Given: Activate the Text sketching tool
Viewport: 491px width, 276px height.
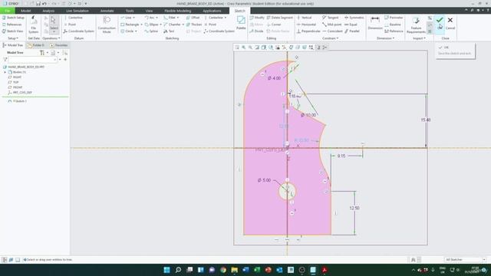Looking at the screenshot, I should (x=169, y=31).
